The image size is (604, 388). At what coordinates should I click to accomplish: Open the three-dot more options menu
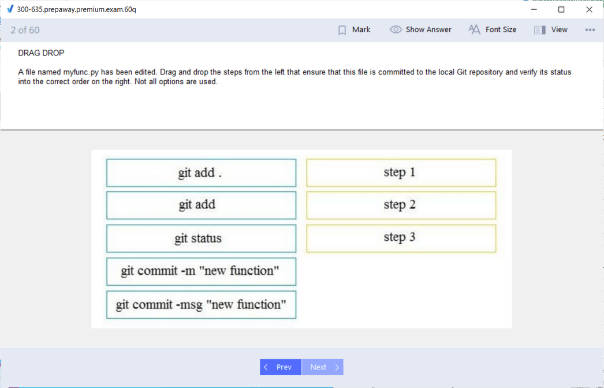click(590, 30)
